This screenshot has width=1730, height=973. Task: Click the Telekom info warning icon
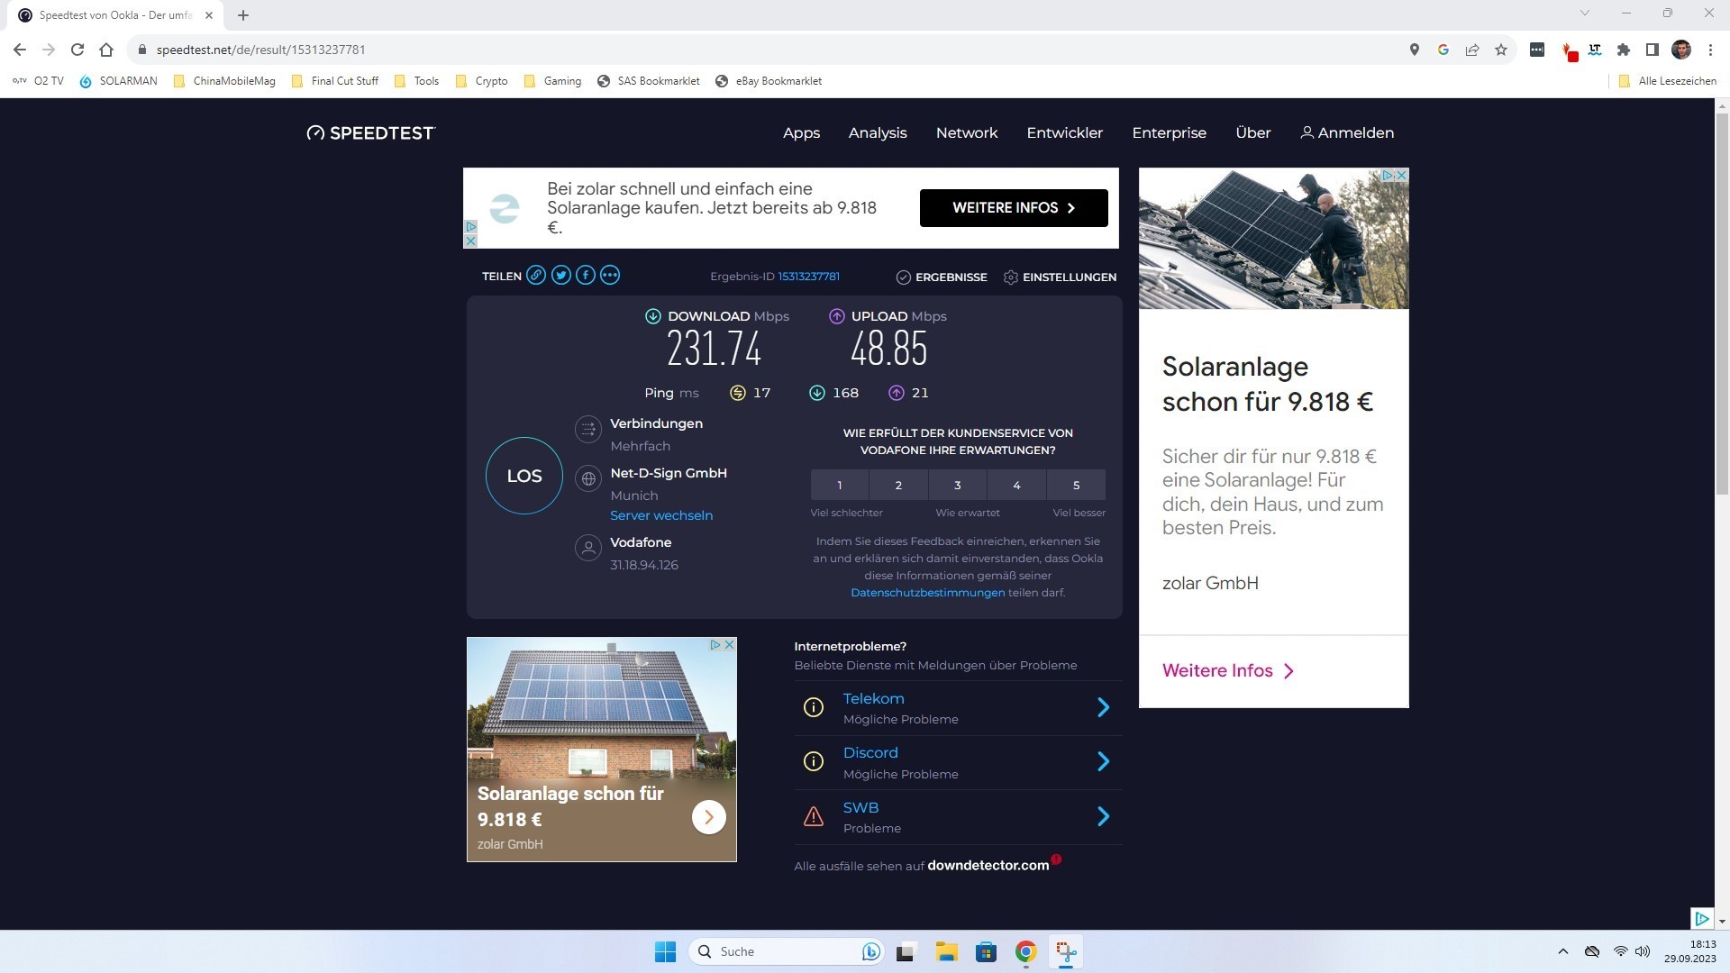point(814,708)
